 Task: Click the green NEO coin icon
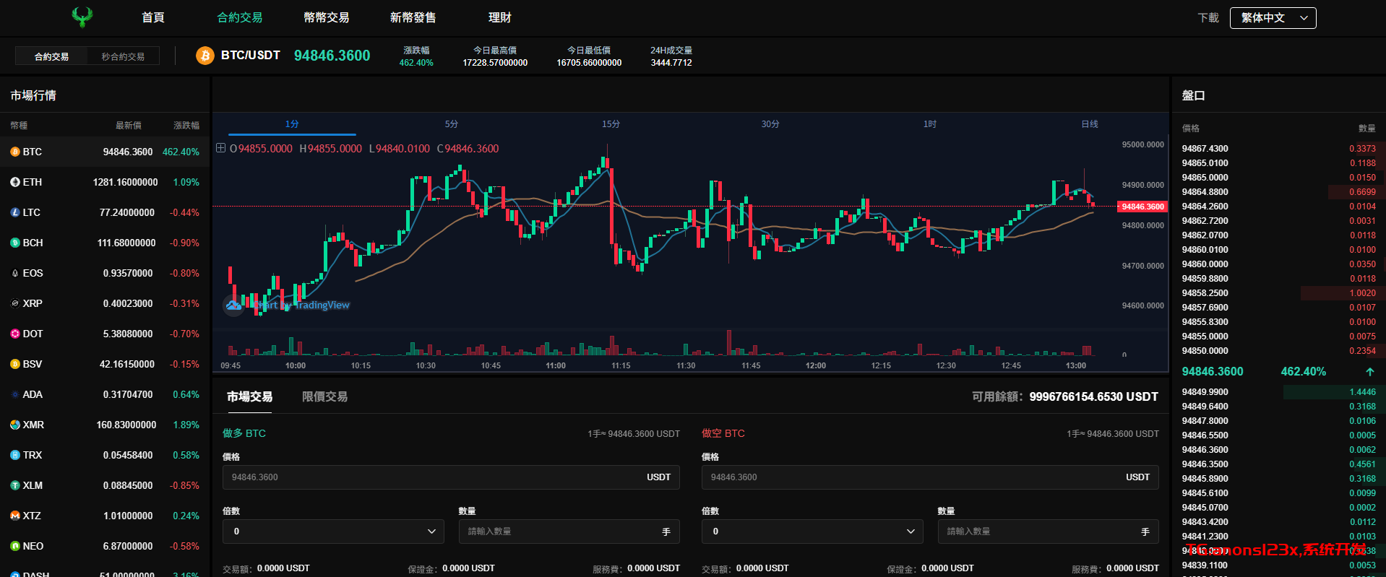tap(15, 546)
